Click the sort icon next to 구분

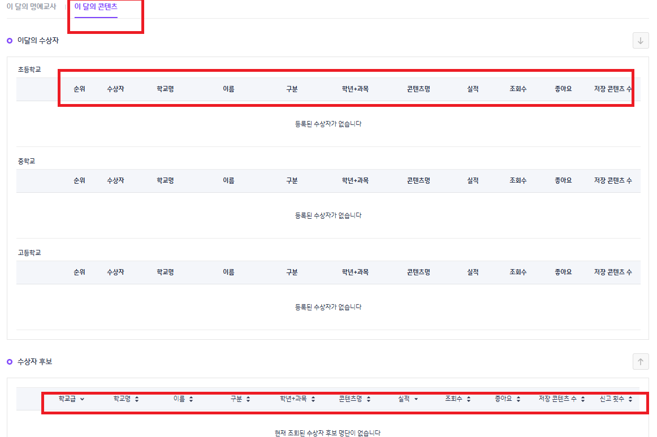click(248, 399)
